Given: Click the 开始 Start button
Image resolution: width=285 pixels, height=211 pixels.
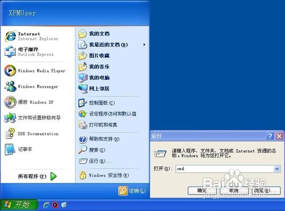Looking at the screenshot, I should [x=19, y=205].
